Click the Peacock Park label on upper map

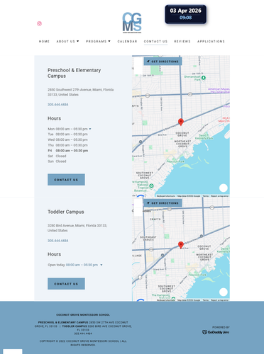coord(175,161)
